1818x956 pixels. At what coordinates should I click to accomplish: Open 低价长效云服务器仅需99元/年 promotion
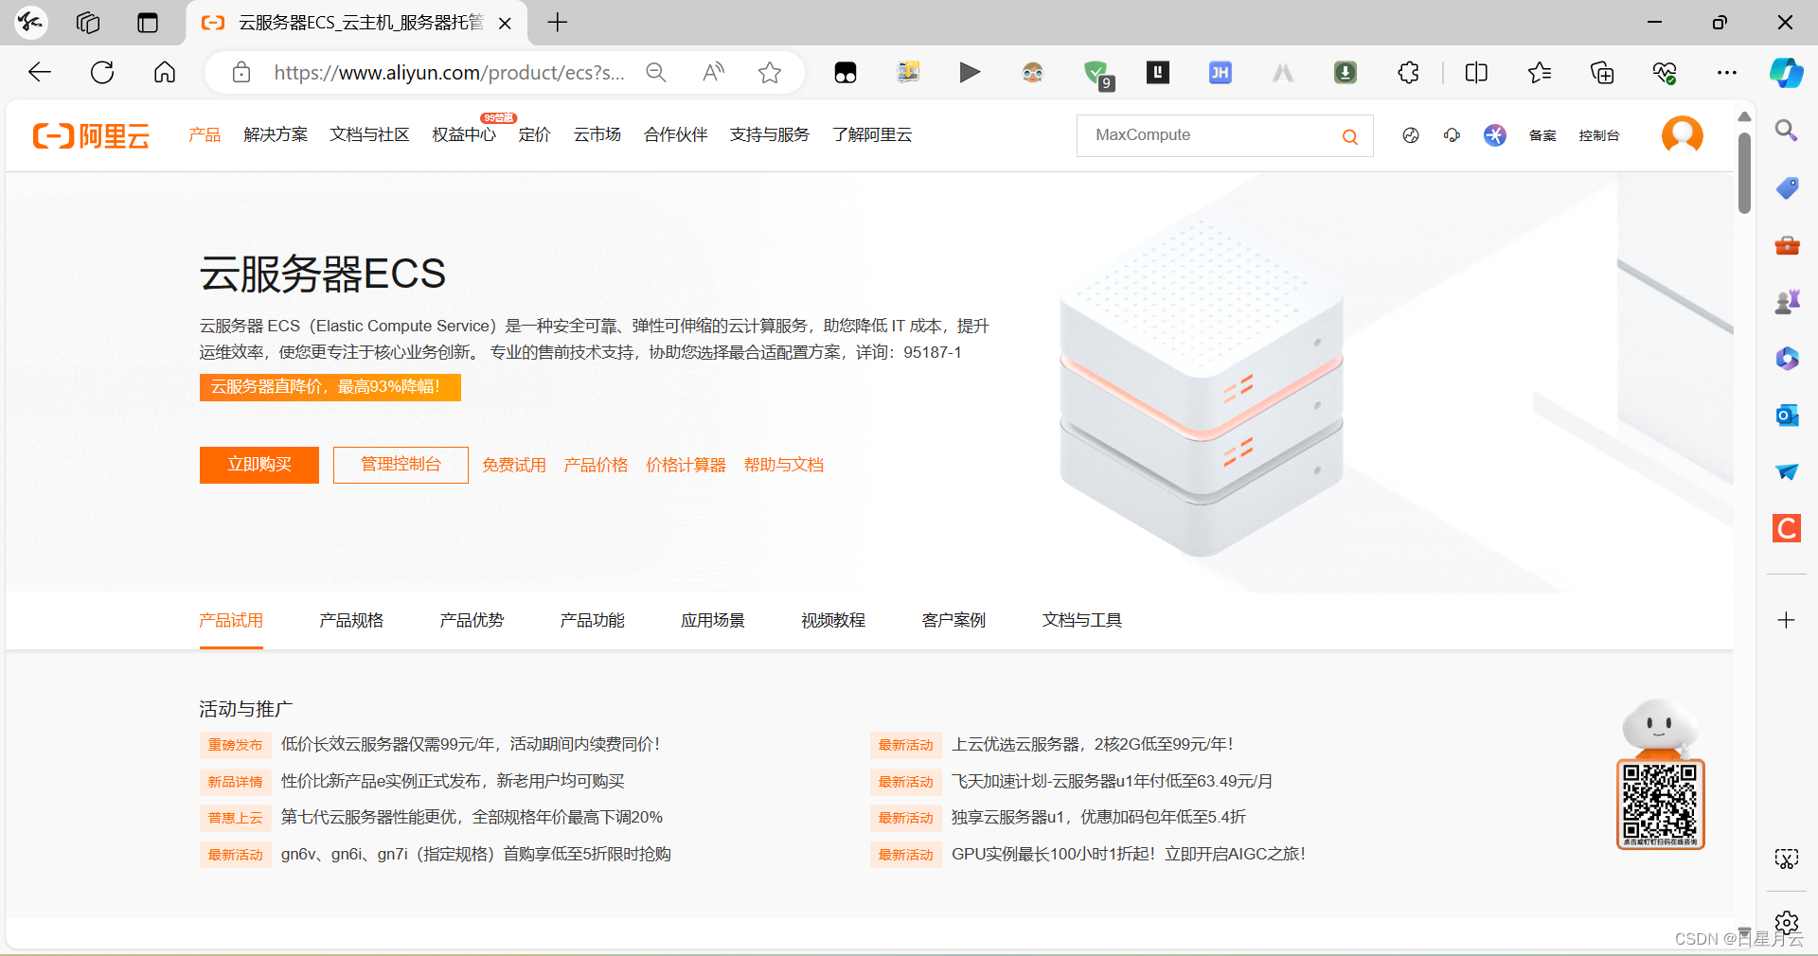471,745
